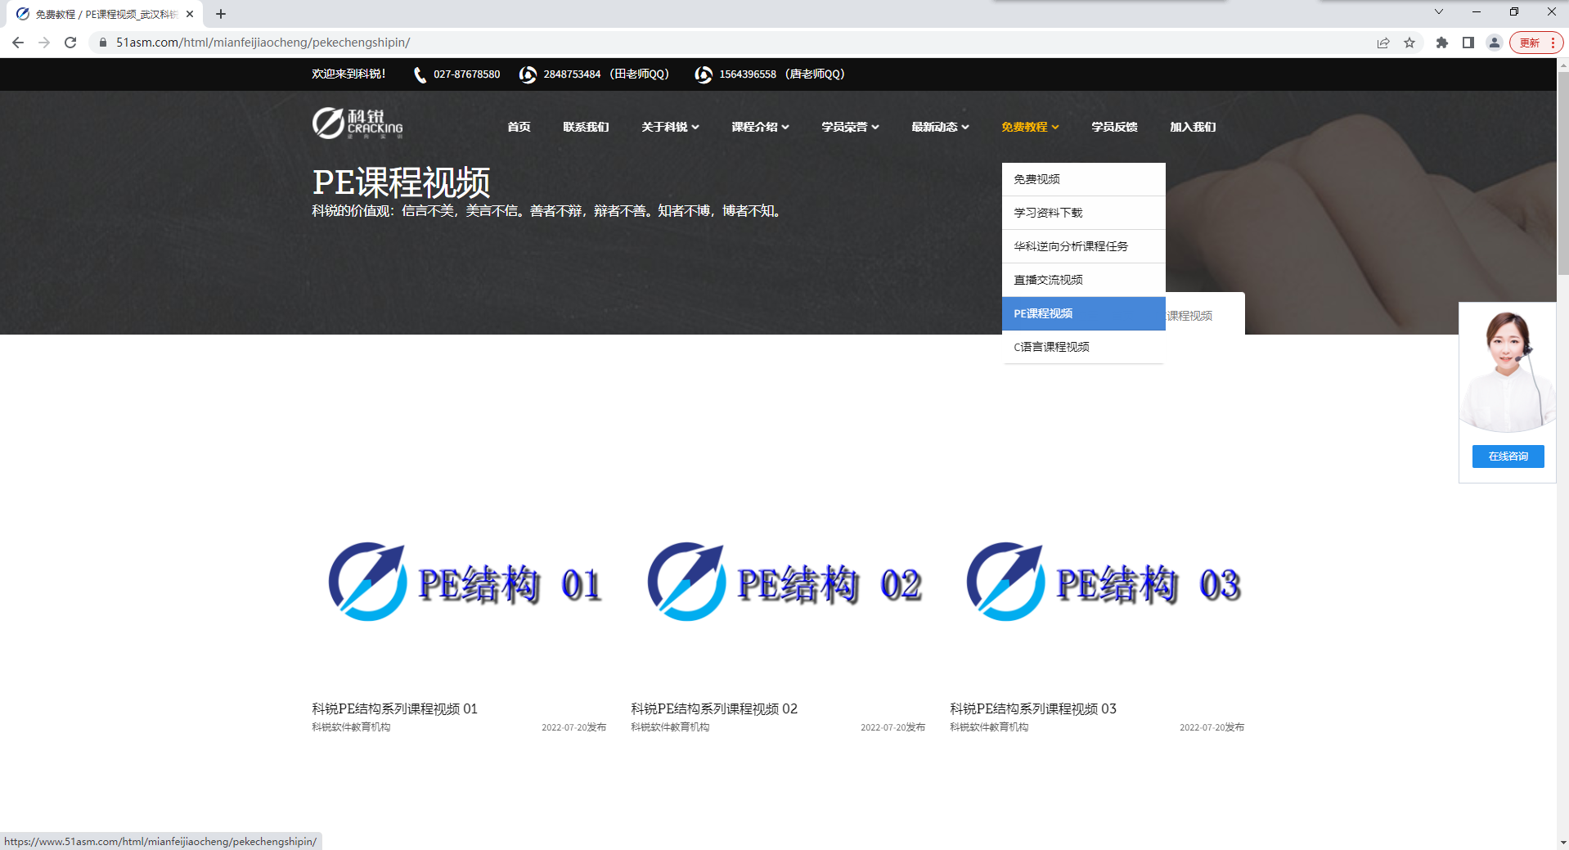The image size is (1569, 850).
Task: Click the 在线咨询 button
Action: coord(1508,456)
